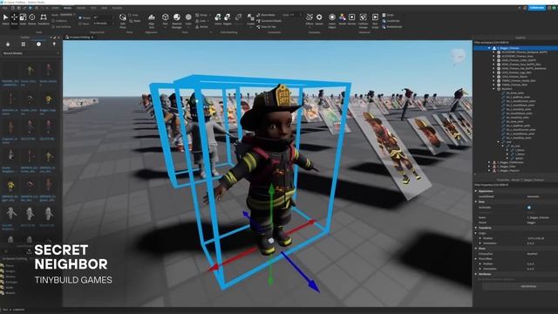Image resolution: width=558 pixels, height=314 pixels.
Task: Group the selected objects
Action: coord(201,15)
